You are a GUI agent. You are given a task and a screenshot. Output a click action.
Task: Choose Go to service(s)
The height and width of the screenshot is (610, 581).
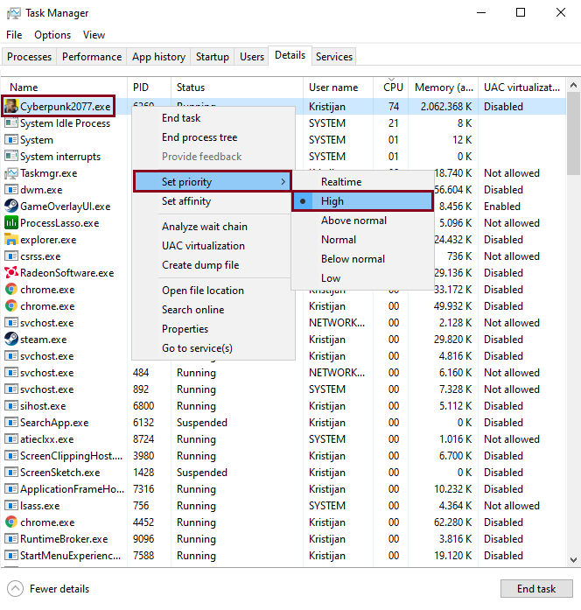pyautogui.click(x=213, y=348)
